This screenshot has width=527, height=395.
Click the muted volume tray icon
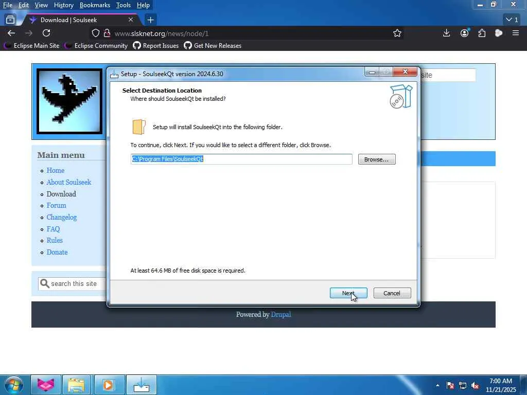click(475, 385)
